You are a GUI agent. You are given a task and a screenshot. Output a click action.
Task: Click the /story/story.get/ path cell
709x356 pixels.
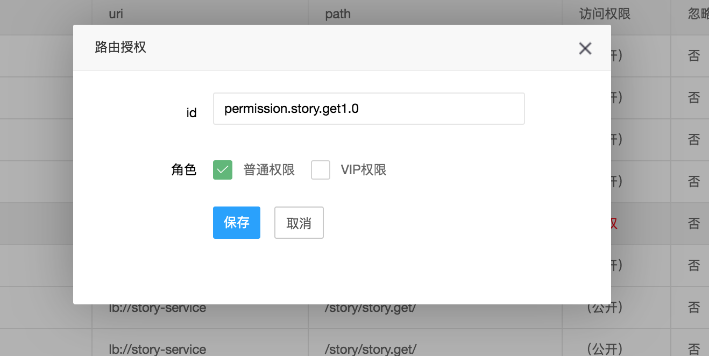coord(371,307)
